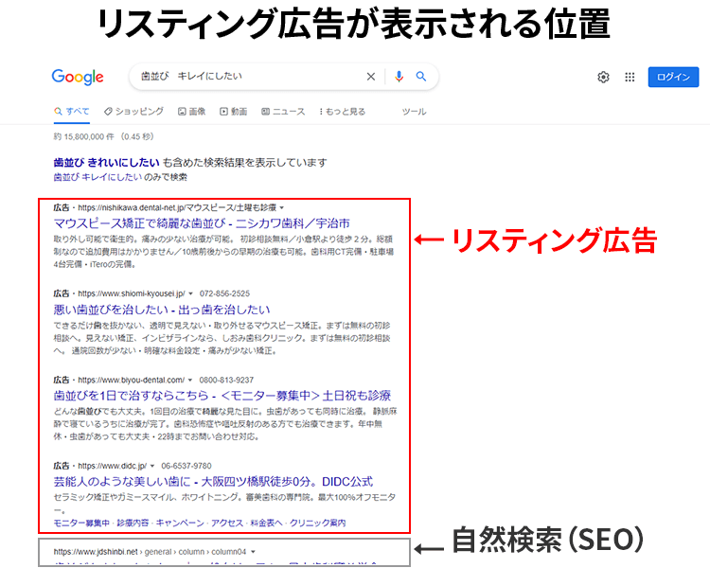
Task: Click https://www.biyou-dental.com/ ad URL text
Action: tap(132, 380)
